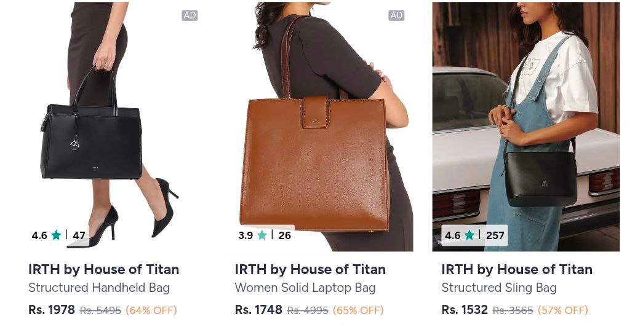
Task: Click the star icon beside the 3.9 rating
Action: point(262,235)
